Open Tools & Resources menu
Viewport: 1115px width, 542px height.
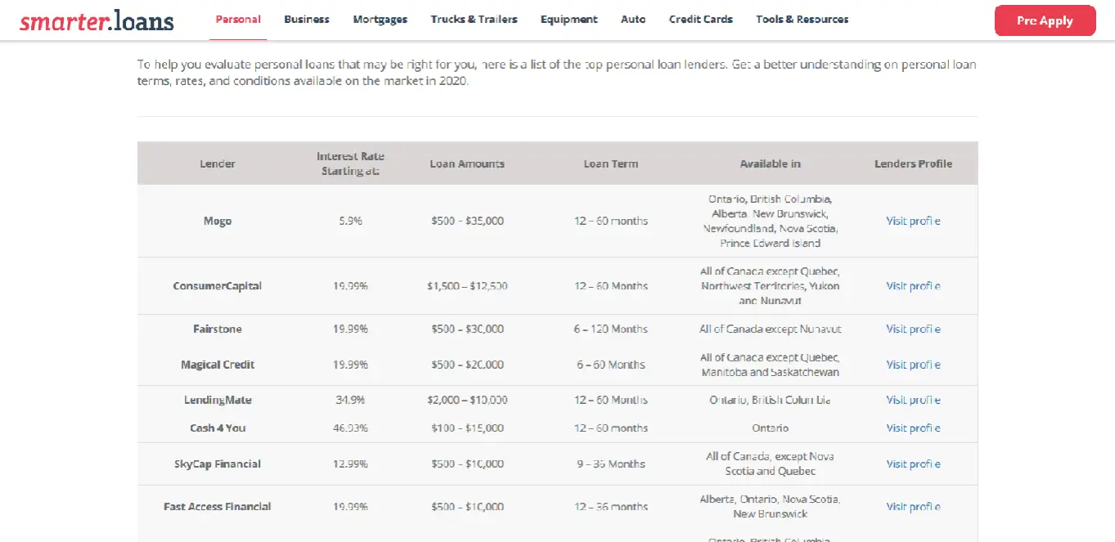click(x=803, y=20)
